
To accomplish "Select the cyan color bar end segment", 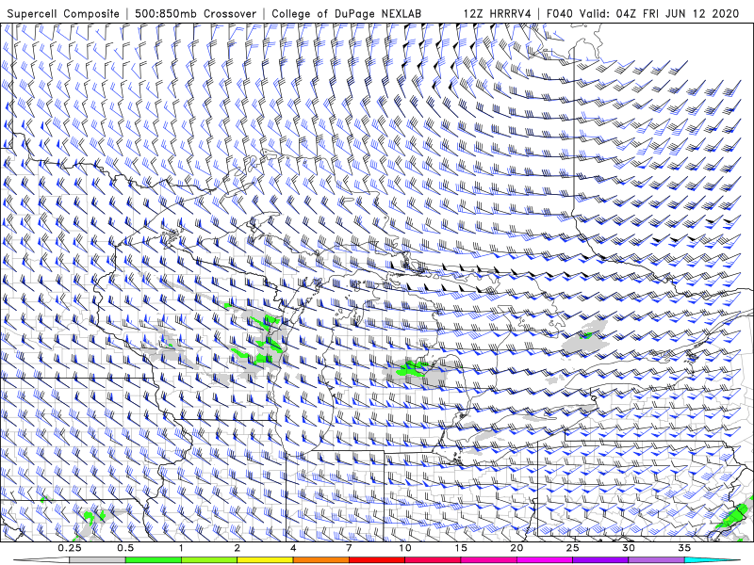I will point(712,560).
